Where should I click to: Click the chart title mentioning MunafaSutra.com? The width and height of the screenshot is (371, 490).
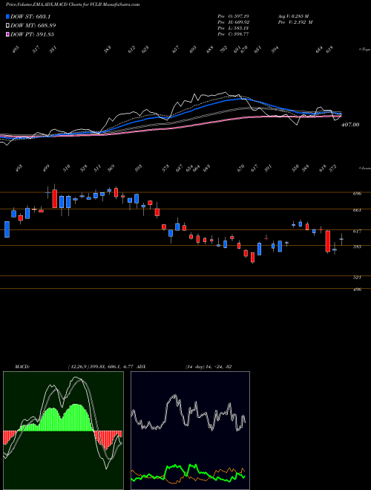click(73, 4)
